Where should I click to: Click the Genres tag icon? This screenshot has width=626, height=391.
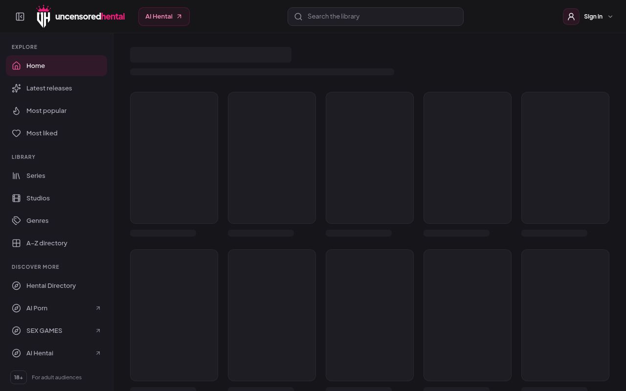click(16, 220)
